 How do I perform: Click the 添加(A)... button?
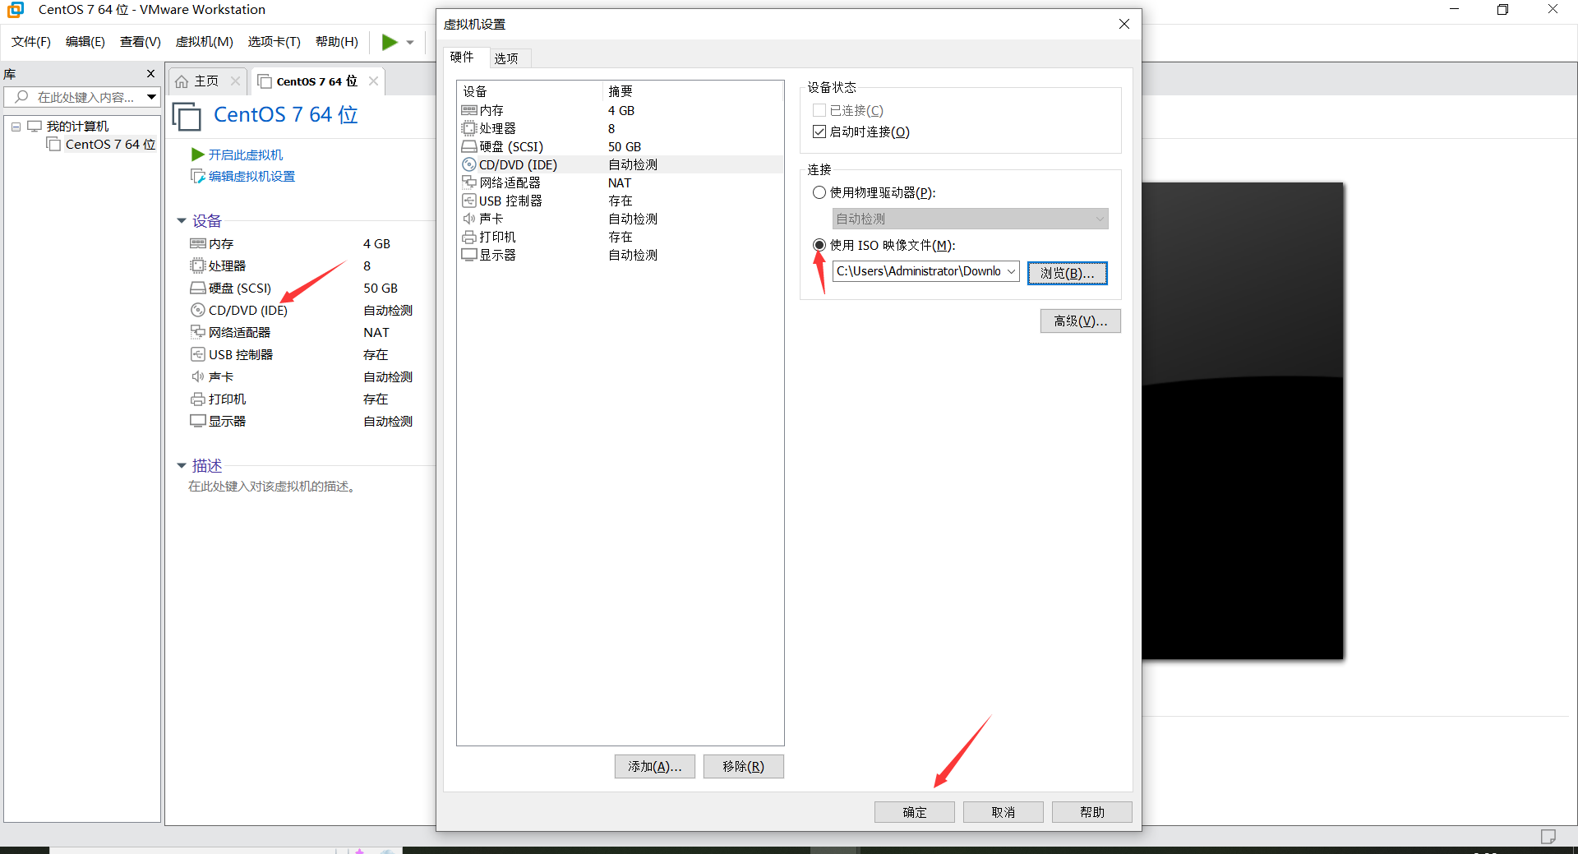tap(655, 766)
